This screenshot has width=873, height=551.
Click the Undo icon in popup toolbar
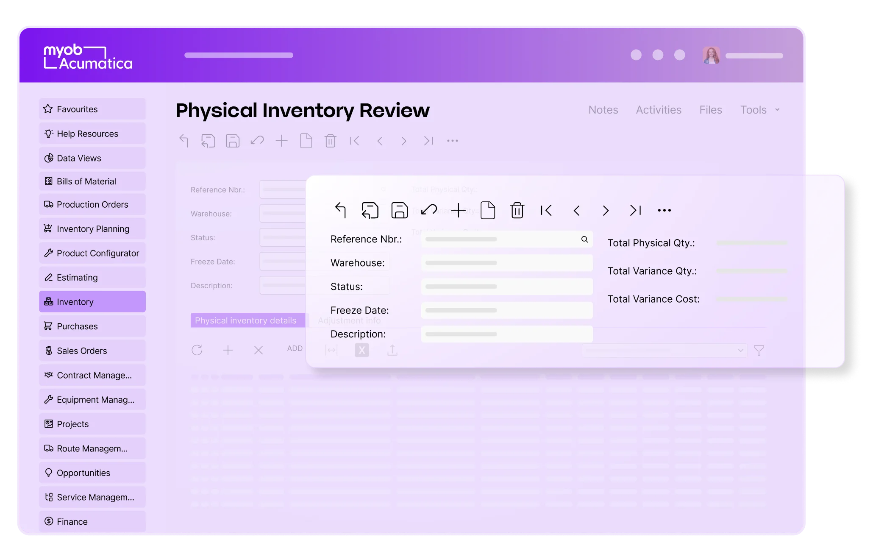[429, 210]
